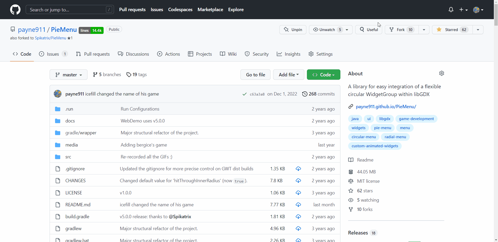Open the 5 branches link
This screenshot has width=498, height=242.
(107, 75)
